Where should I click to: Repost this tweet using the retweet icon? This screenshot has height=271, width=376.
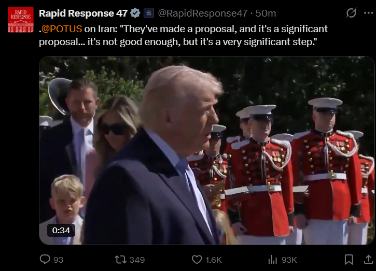tap(120, 260)
